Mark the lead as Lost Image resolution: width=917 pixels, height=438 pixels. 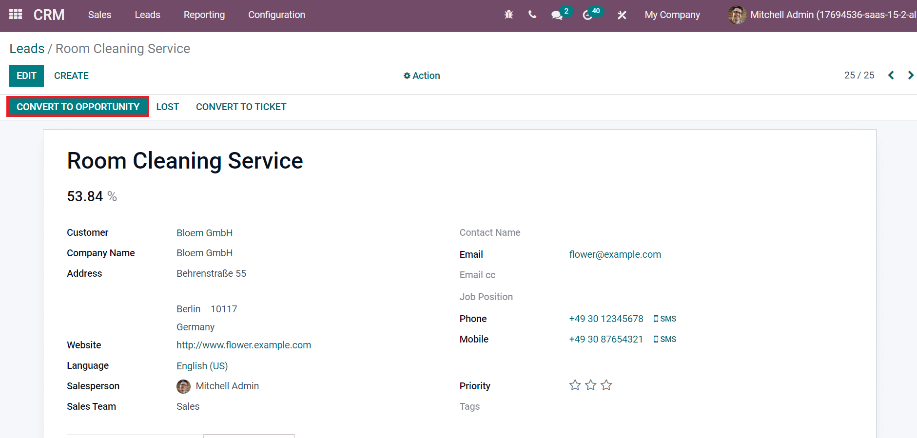tap(168, 107)
